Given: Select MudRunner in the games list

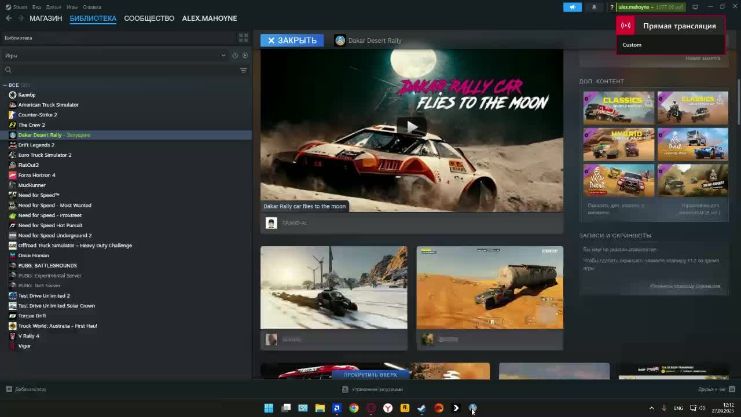Looking at the screenshot, I should [32, 185].
